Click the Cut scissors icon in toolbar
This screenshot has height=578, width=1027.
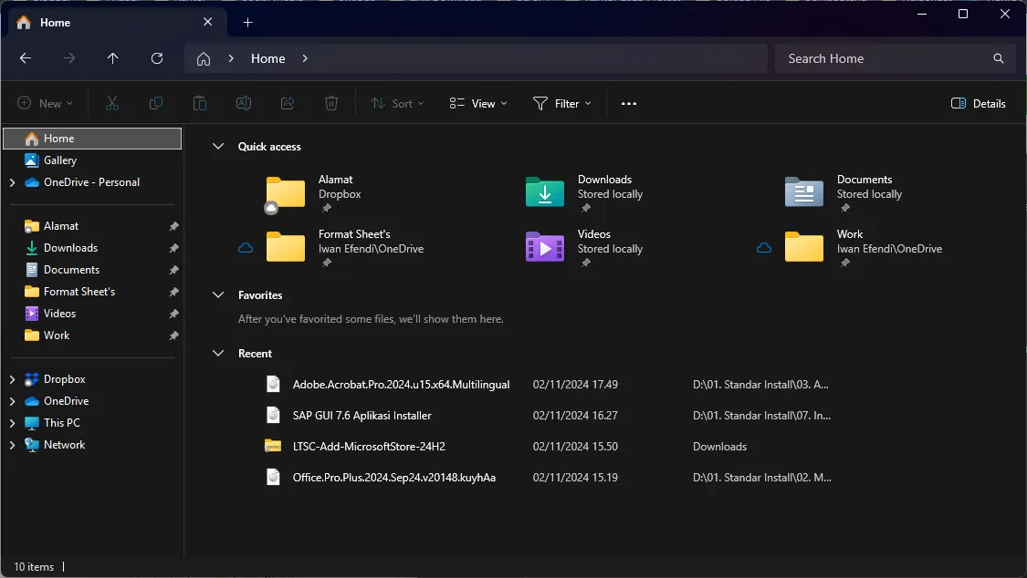click(112, 104)
